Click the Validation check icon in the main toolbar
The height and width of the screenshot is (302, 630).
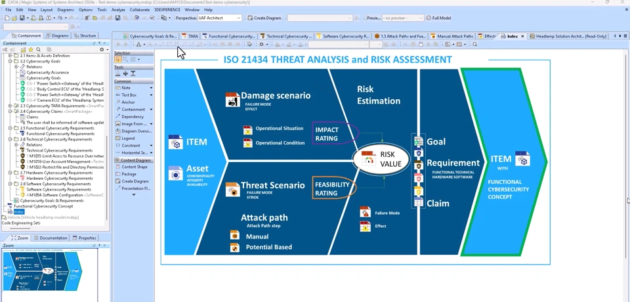tap(137, 18)
